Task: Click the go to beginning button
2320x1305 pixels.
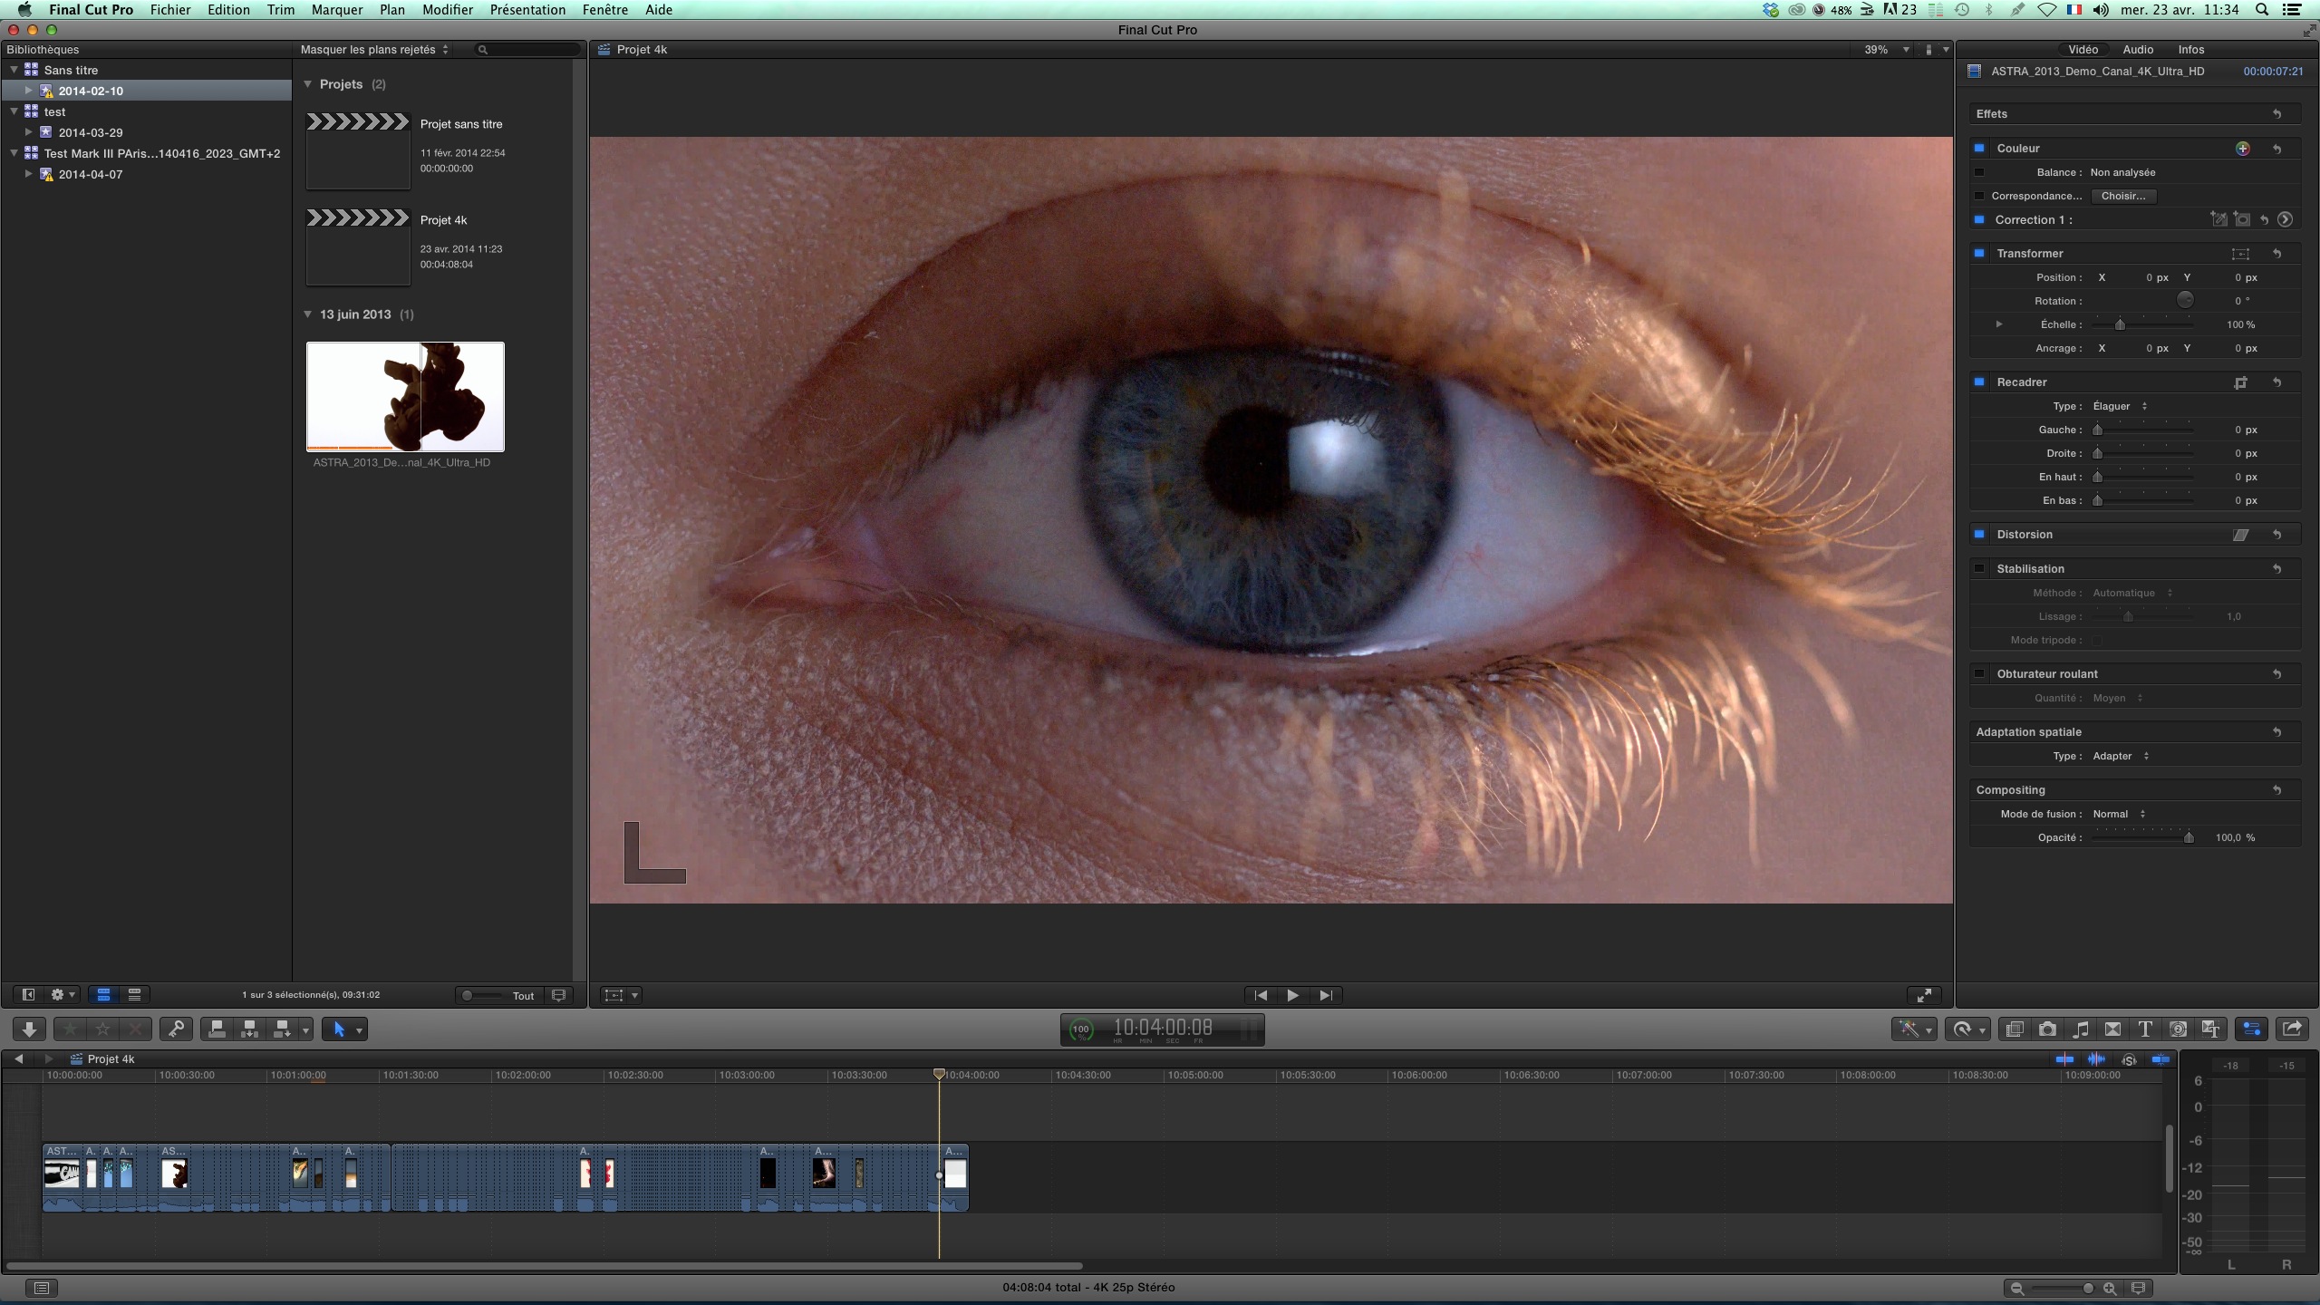Action: click(x=1261, y=994)
